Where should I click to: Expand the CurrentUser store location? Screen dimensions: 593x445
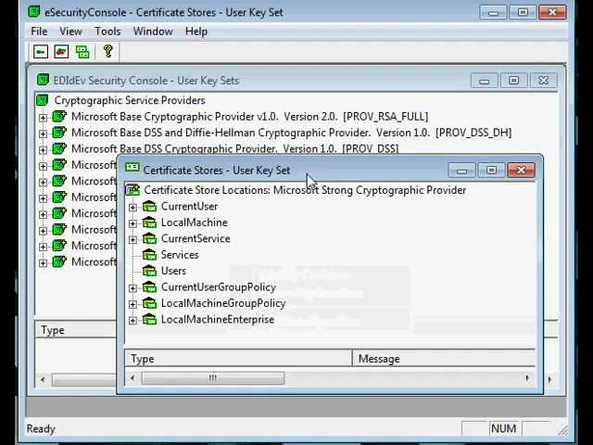pos(132,208)
